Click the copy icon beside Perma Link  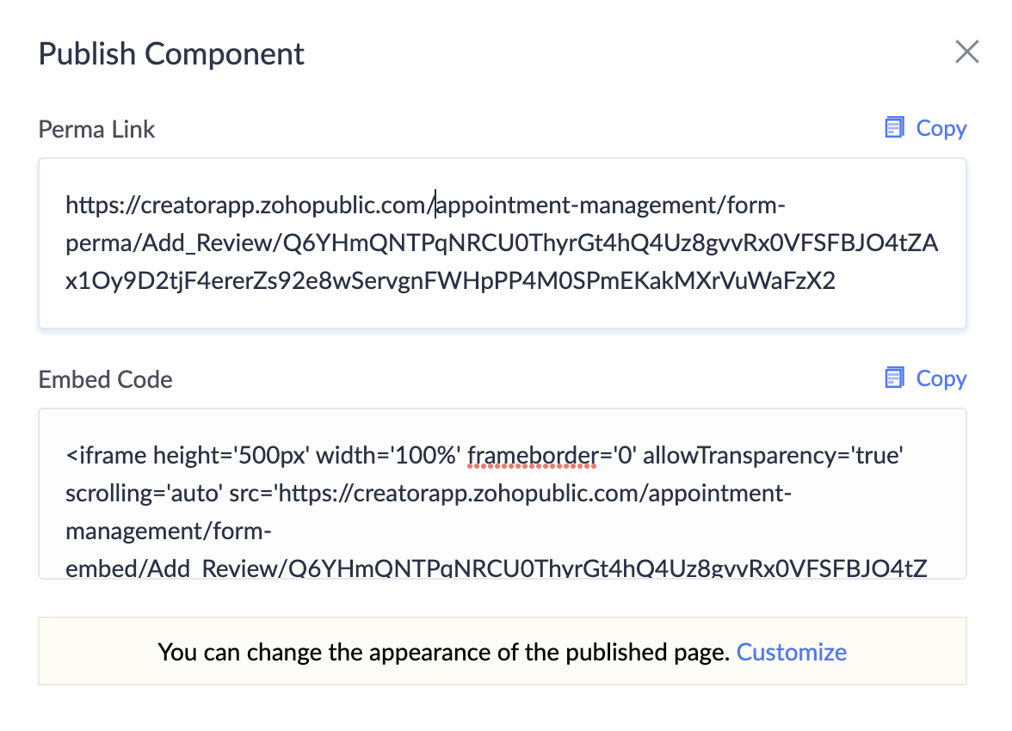point(895,128)
